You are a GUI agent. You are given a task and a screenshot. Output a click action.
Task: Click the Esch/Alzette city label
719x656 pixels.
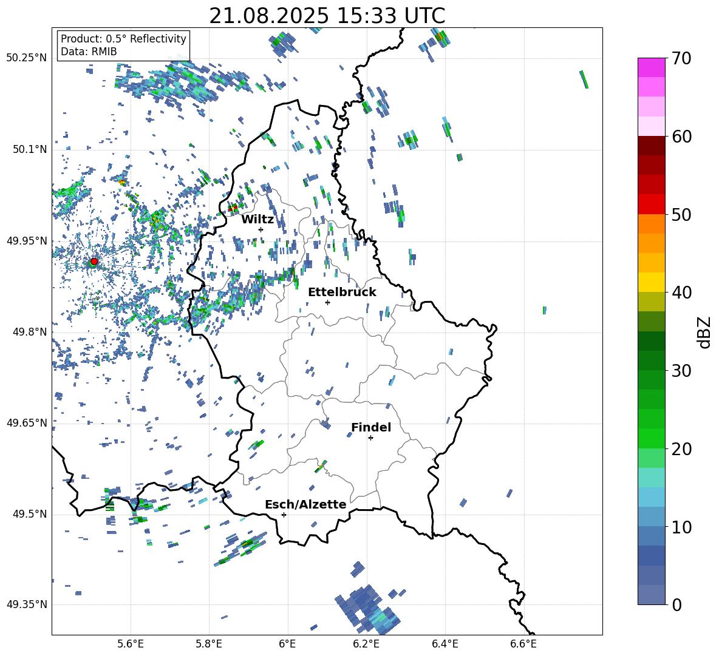coord(306,505)
